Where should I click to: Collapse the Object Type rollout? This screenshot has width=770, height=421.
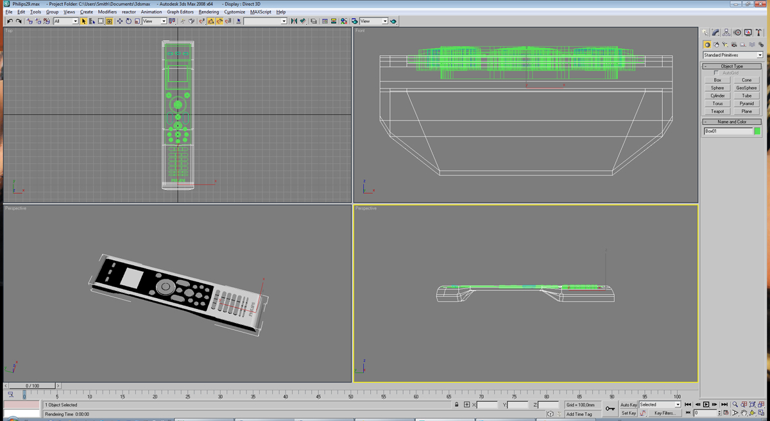(x=732, y=66)
